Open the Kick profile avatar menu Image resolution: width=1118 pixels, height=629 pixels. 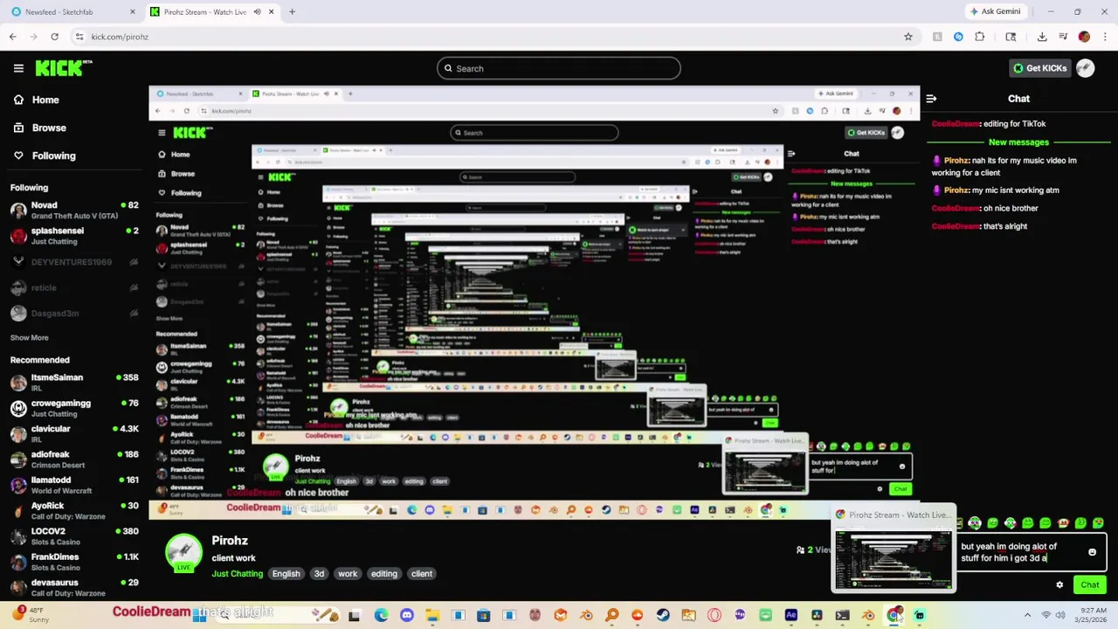1085,68
